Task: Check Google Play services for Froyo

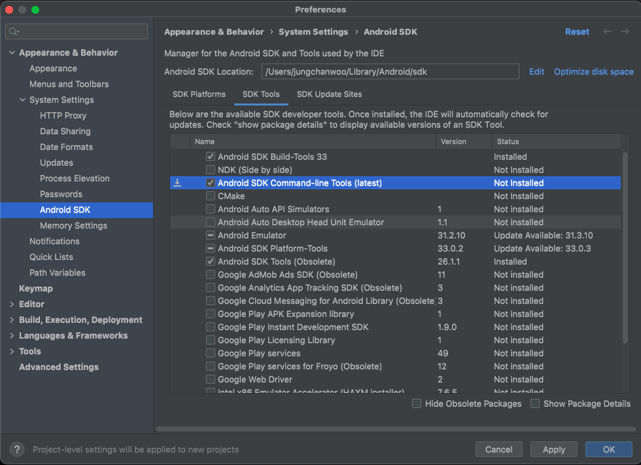Action: (x=211, y=366)
